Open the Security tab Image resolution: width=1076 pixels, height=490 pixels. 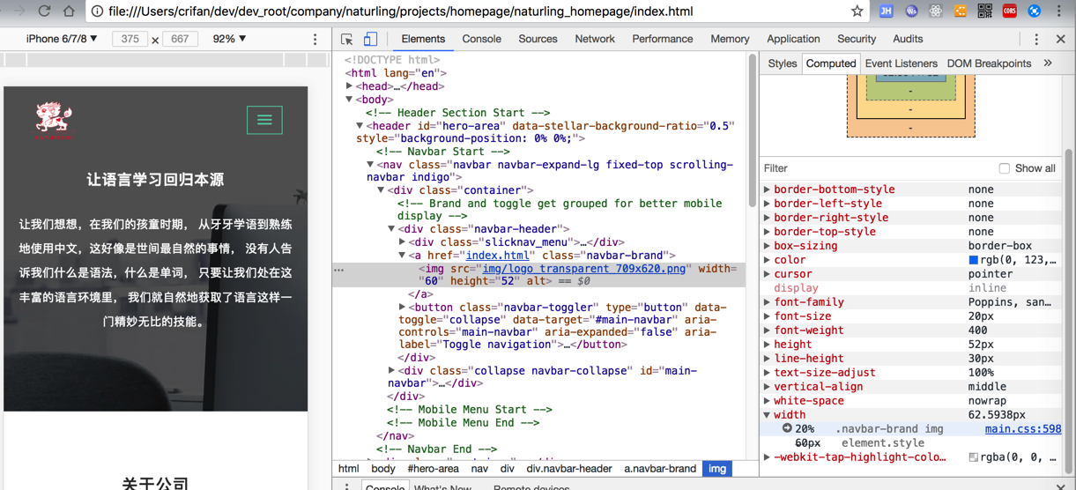point(857,39)
